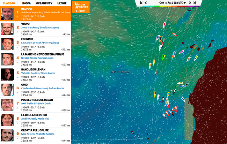Screen dimensions: 227x144
Task: Click the +9.5 nm gap value
Action: pyautogui.click(x=66, y=35)
